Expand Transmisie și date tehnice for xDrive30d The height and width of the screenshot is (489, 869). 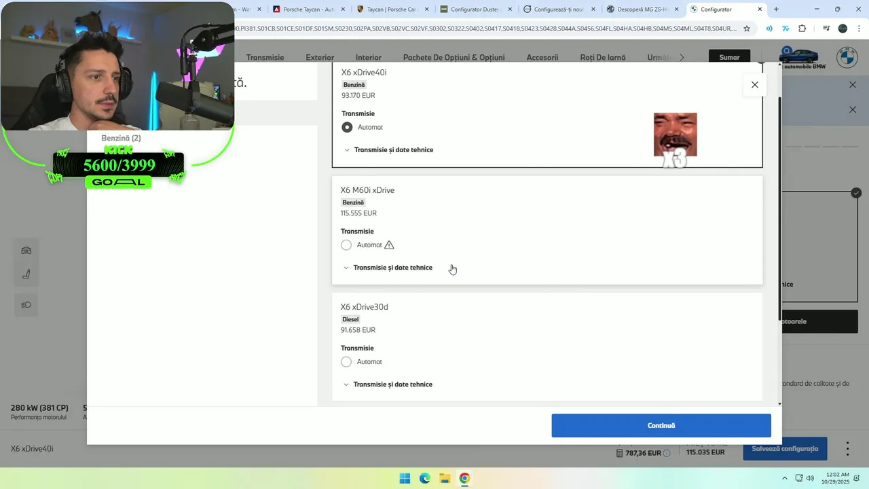[x=388, y=384]
